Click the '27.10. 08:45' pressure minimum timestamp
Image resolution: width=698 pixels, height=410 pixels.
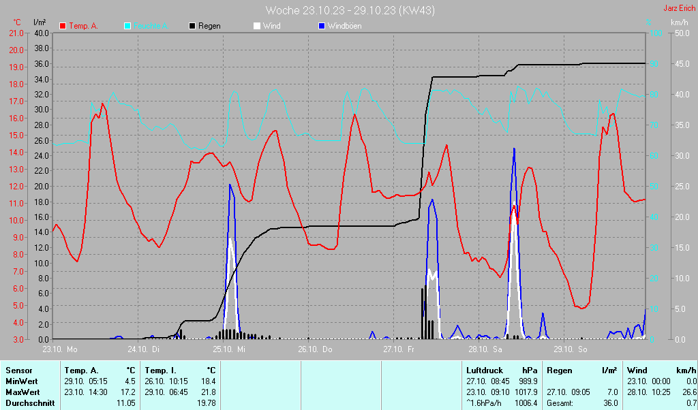click(488, 381)
